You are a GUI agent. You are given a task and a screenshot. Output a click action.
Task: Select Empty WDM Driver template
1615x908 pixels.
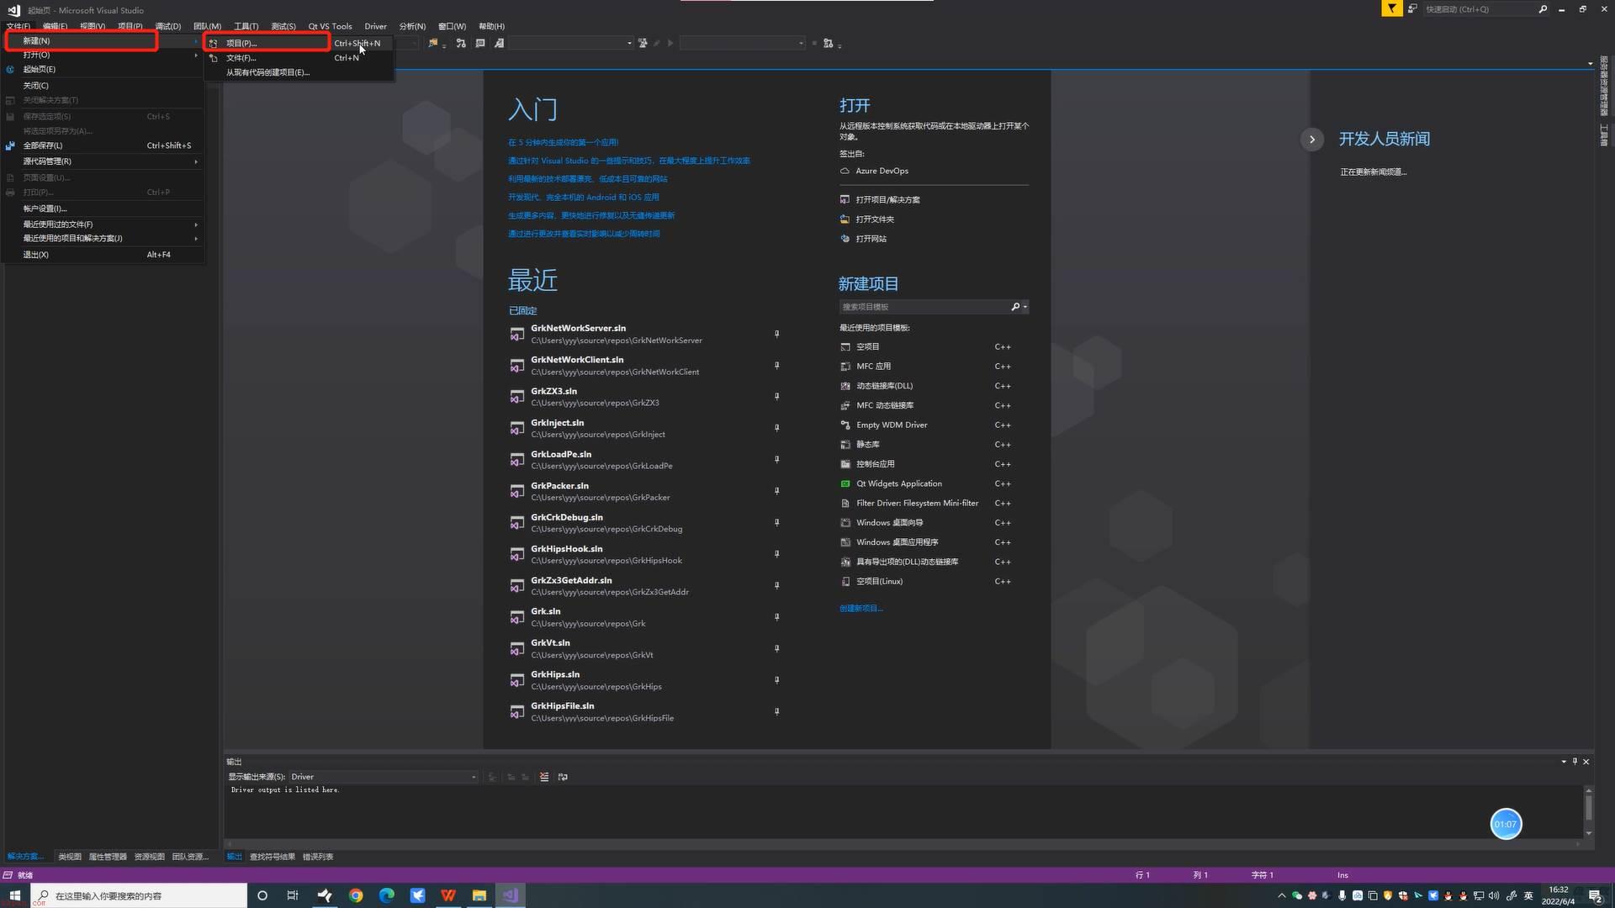(892, 425)
